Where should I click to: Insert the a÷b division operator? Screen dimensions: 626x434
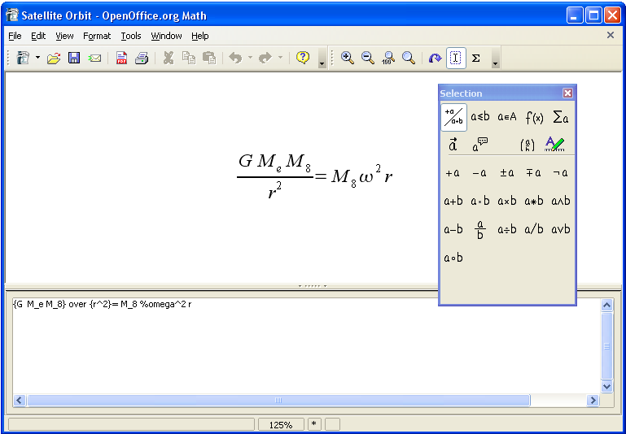tap(507, 229)
